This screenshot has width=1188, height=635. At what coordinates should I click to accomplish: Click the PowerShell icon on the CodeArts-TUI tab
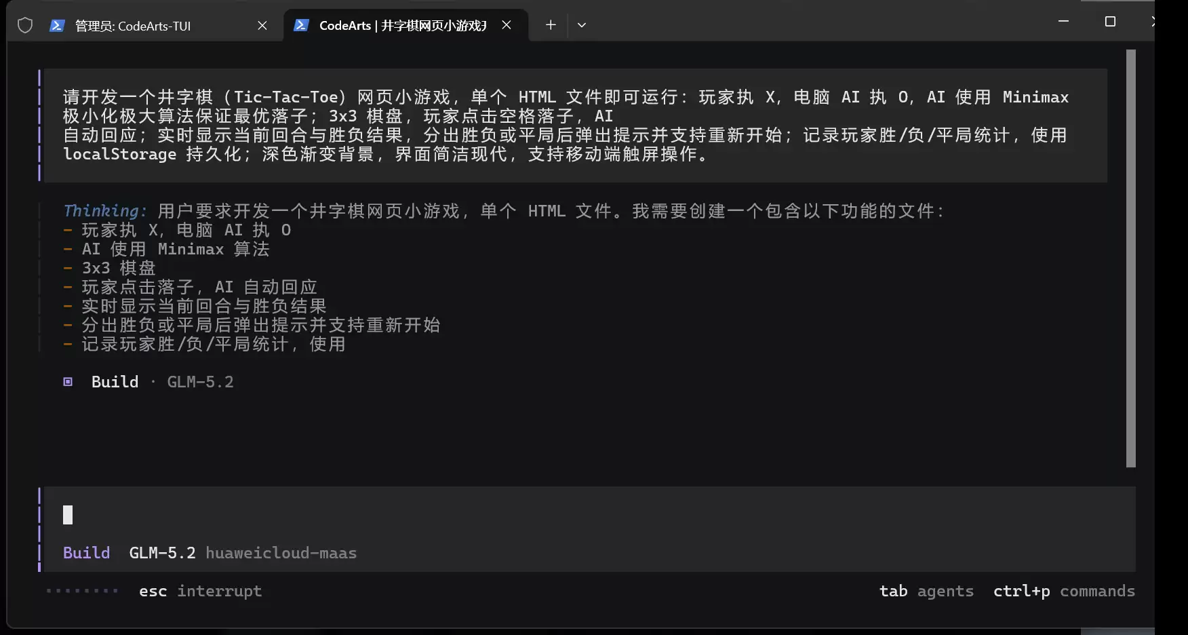57,26
